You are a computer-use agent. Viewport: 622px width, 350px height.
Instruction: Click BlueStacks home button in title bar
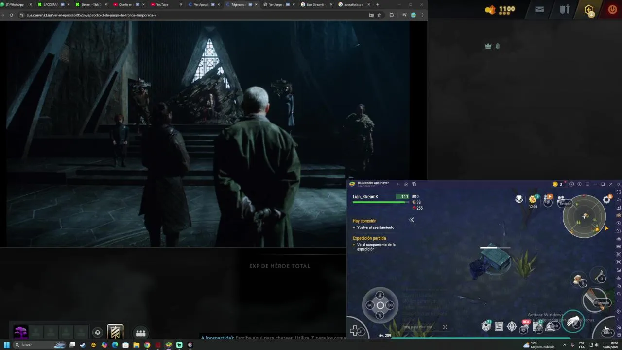406,184
